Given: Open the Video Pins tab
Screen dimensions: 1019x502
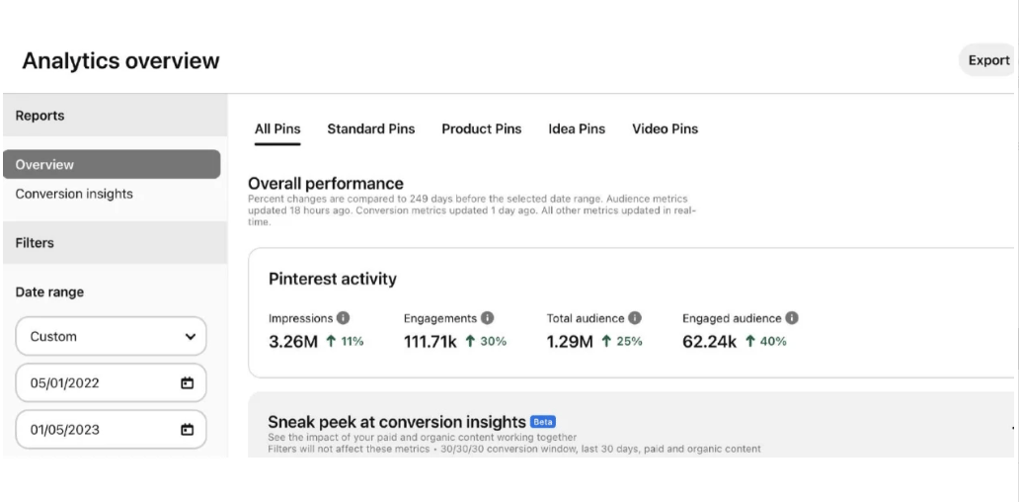Looking at the screenshot, I should point(665,128).
